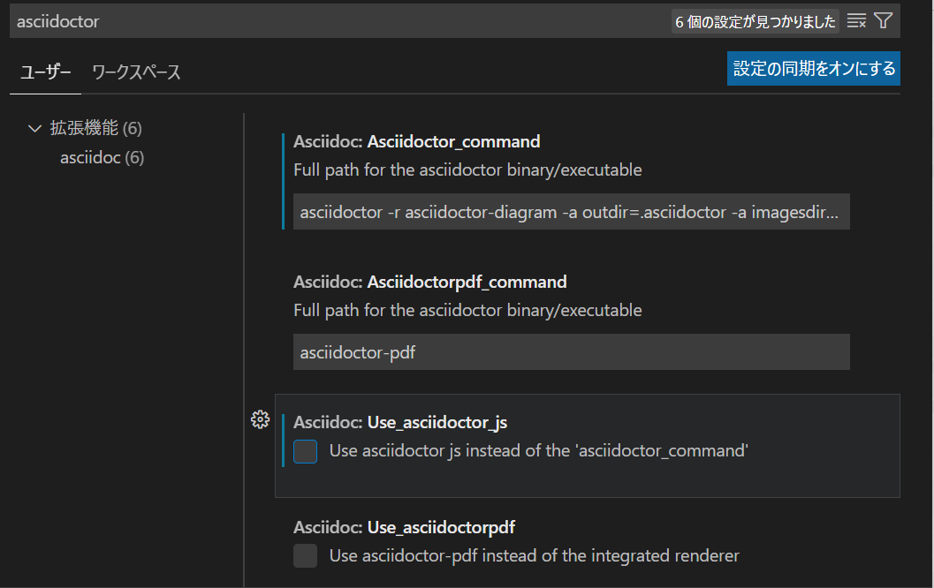Switch to the ワークスペース tab
The height and width of the screenshot is (588, 934).
[136, 72]
